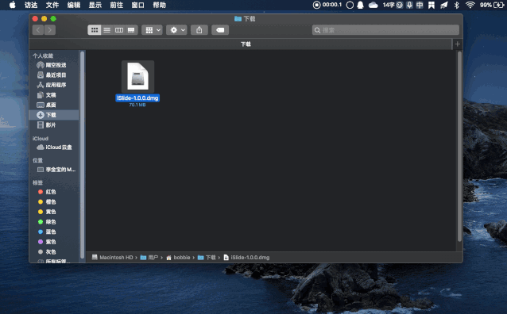This screenshot has width=507, height=314.
Task: Click the Share toolbar button
Action: [199, 30]
